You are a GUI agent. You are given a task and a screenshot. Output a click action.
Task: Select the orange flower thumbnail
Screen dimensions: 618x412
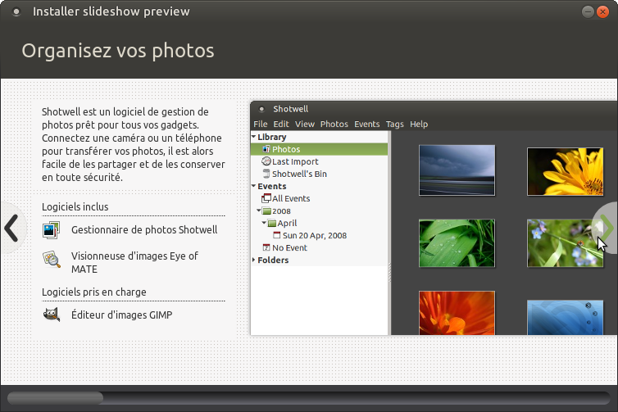click(x=457, y=313)
